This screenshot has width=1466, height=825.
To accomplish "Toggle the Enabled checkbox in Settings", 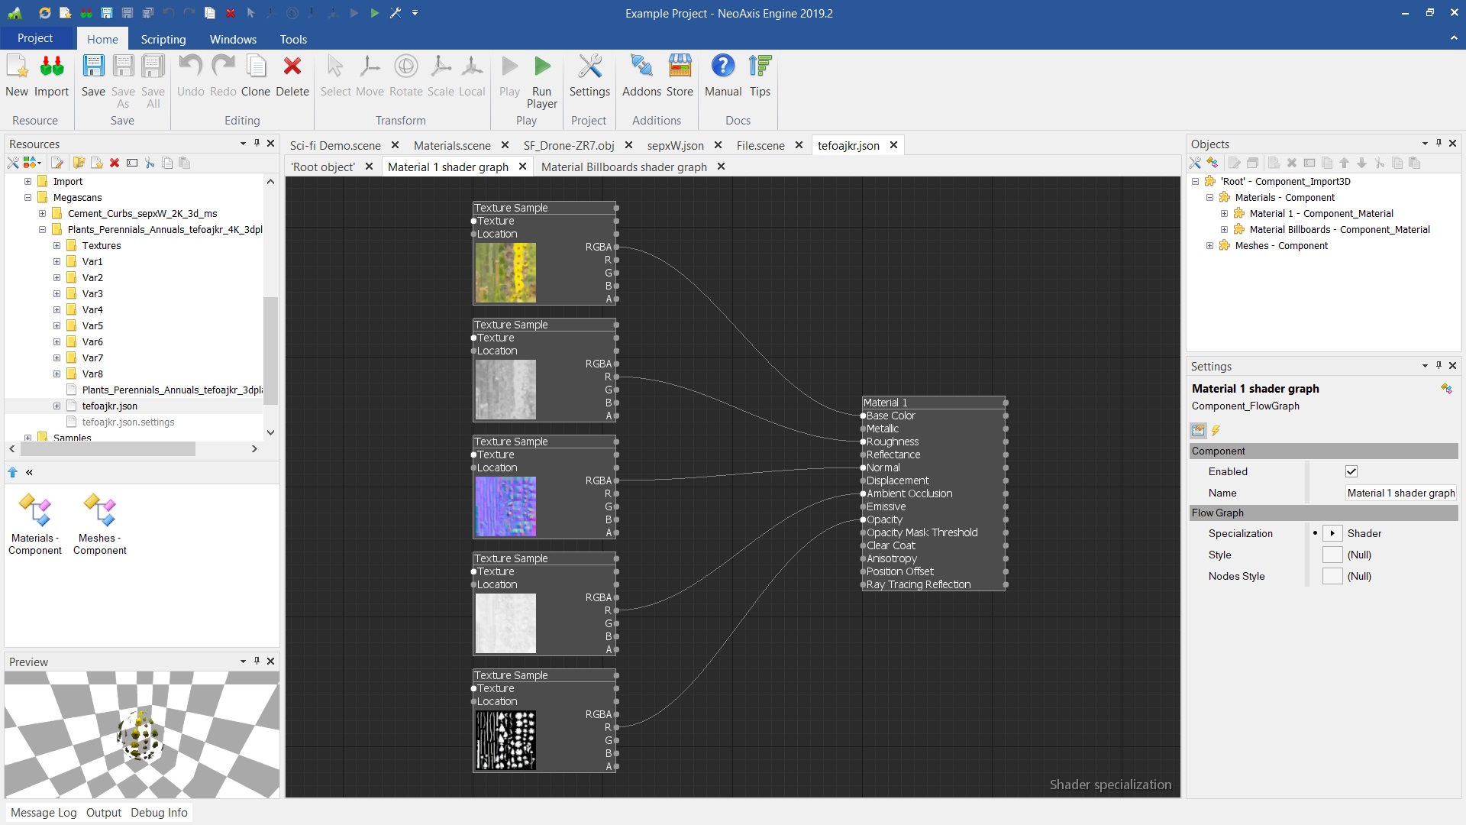I will click(x=1351, y=471).
